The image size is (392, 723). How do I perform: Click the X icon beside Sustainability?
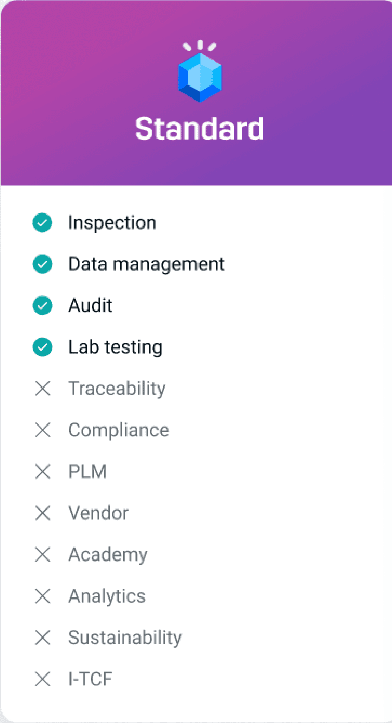coord(43,638)
